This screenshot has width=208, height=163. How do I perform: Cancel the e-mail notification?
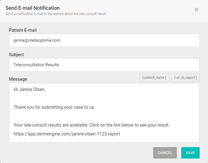[165, 153]
